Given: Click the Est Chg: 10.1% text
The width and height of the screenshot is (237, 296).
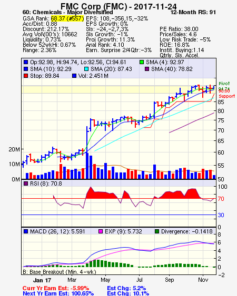Looking at the screenshot, I should coord(128,293).
